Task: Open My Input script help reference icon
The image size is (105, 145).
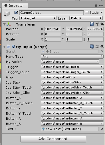Action: click(x=92, y=47)
